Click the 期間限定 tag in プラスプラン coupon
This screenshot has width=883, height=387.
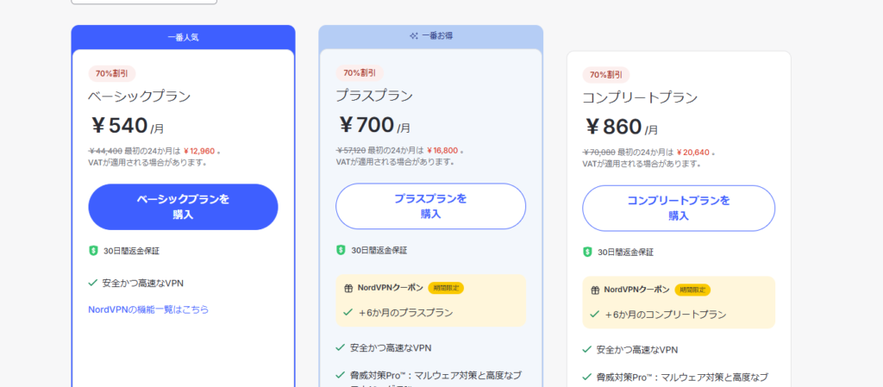click(446, 289)
